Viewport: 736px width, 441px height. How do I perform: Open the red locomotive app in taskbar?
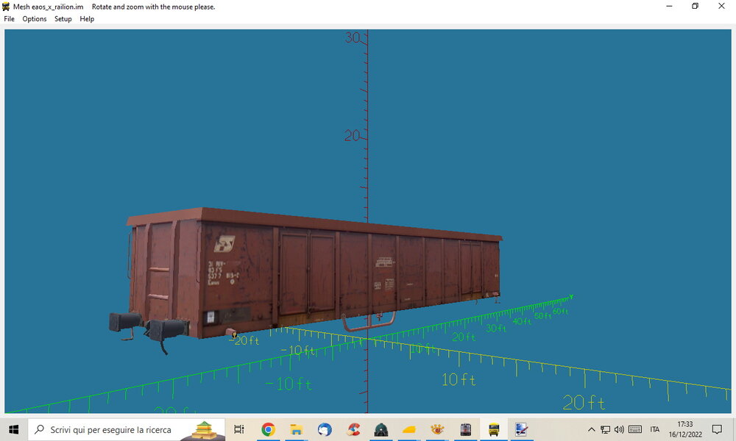pos(466,429)
